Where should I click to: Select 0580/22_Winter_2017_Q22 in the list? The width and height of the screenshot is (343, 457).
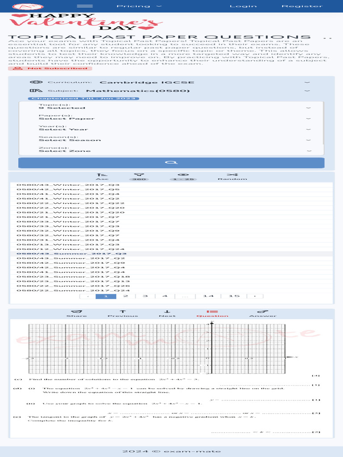(171, 203)
